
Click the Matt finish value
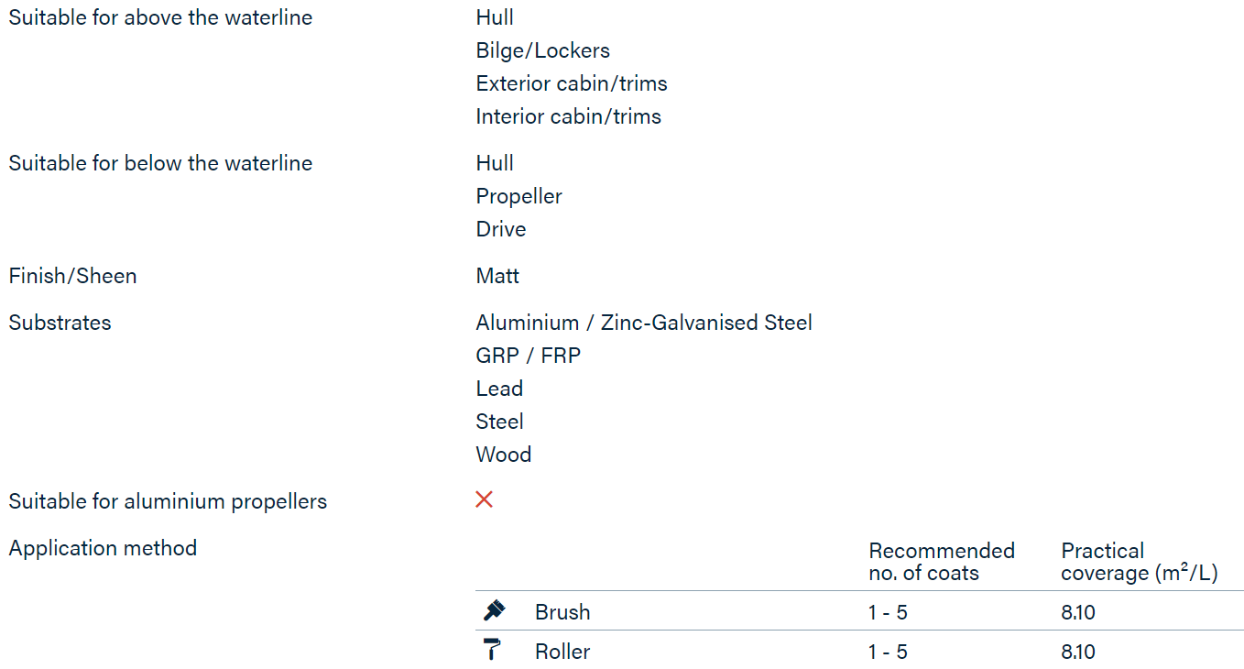pyautogui.click(x=497, y=276)
